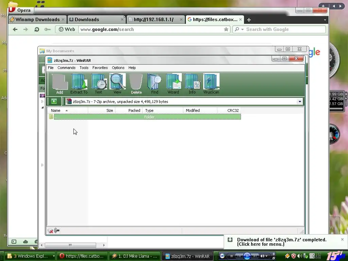
Task: Click the red shield security tray icon
Action: [294, 256]
